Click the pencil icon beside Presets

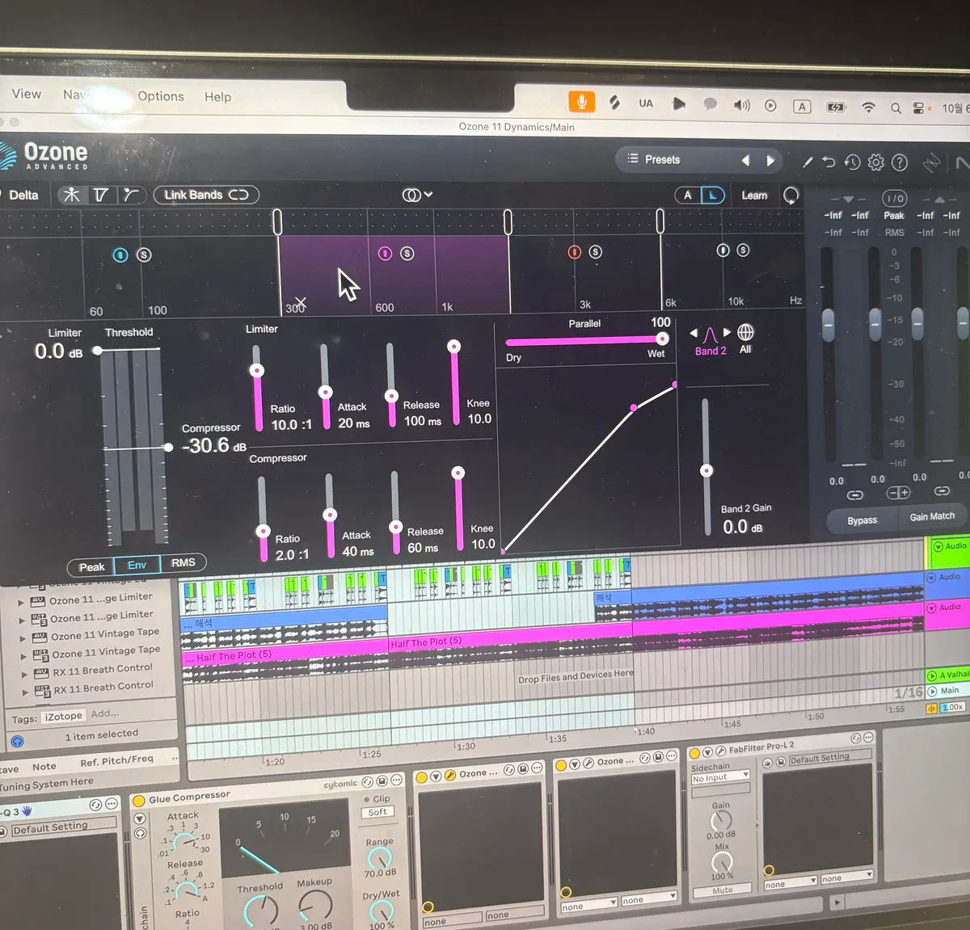[807, 162]
